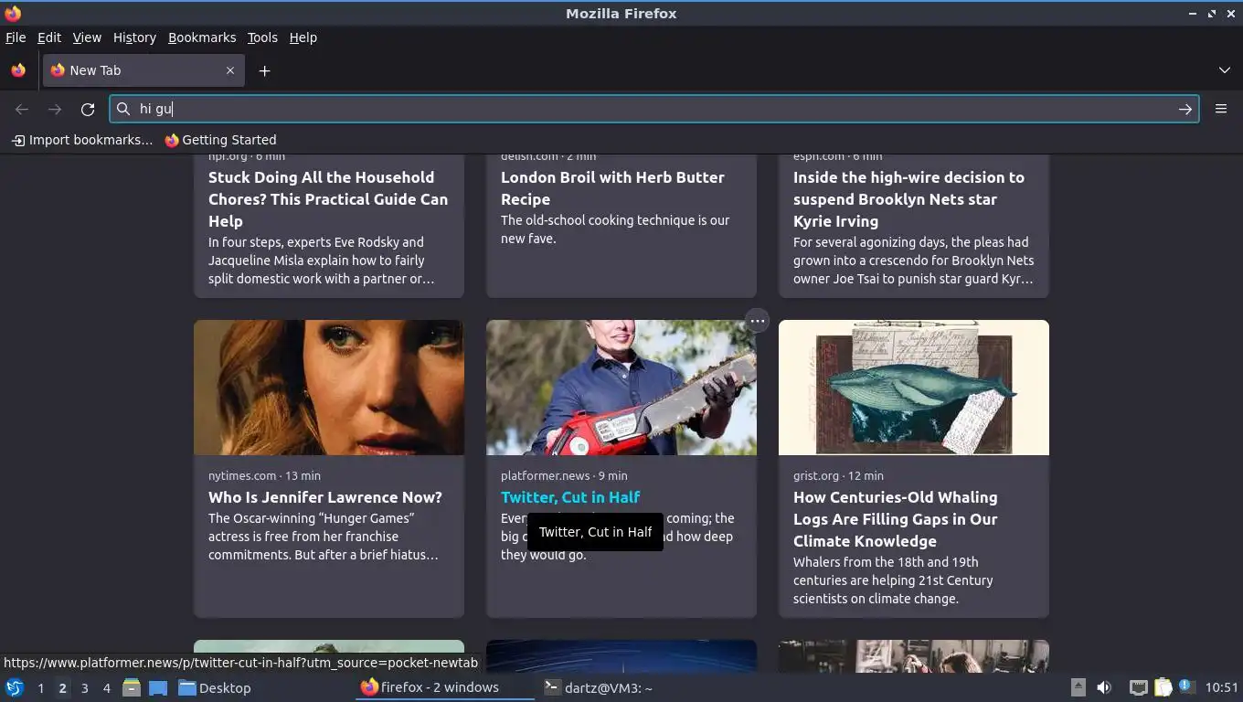This screenshot has width=1243, height=702.
Task: Click the platformer.news · 9 min source text
Action: pos(564,475)
